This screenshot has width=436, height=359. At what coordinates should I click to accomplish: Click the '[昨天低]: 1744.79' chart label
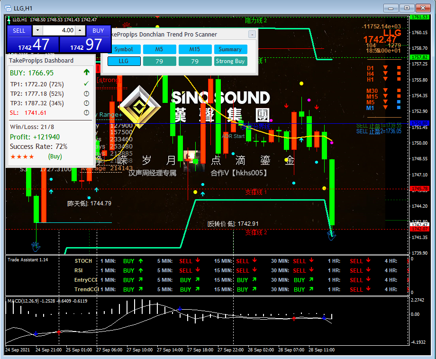coord(89,203)
